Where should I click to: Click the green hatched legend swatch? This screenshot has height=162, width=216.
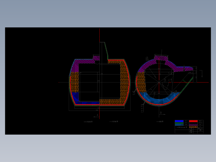(179, 123)
